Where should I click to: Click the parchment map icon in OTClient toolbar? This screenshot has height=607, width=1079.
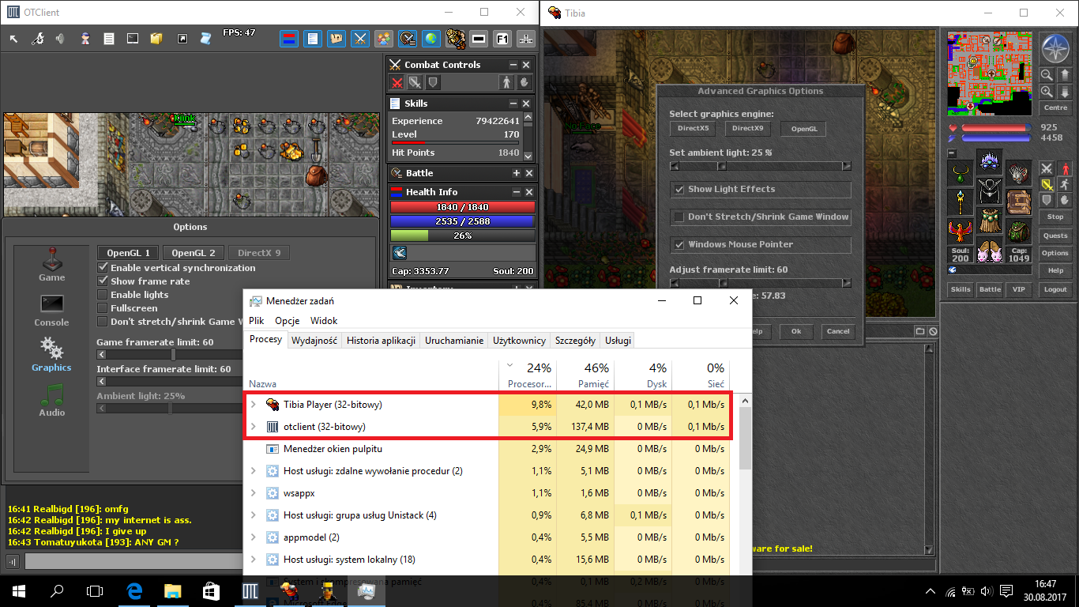point(337,38)
